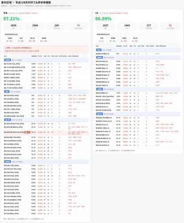Click the warning triangle icon in red banner
Screen dimensions: 184x223
point(6,48)
